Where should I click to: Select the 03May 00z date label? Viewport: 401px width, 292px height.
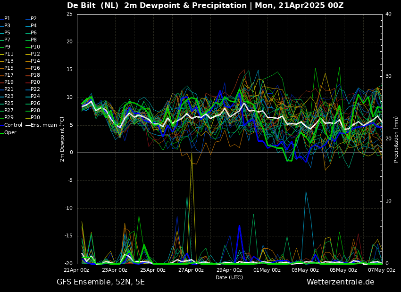(x=306, y=270)
